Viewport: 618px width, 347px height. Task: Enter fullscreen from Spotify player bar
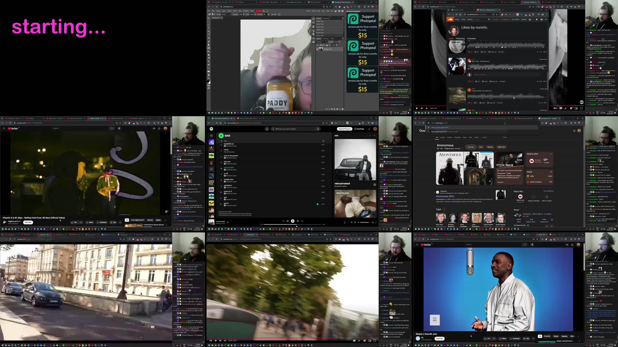click(376, 222)
